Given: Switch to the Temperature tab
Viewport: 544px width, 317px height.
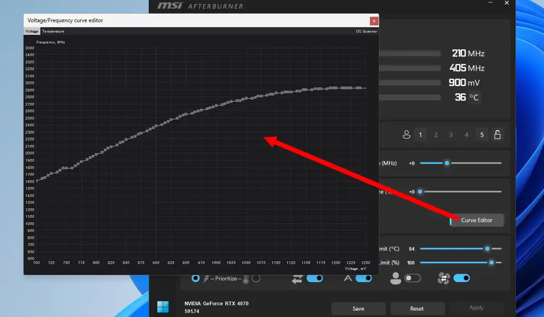Looking at the screenshot, I should 53,31.
